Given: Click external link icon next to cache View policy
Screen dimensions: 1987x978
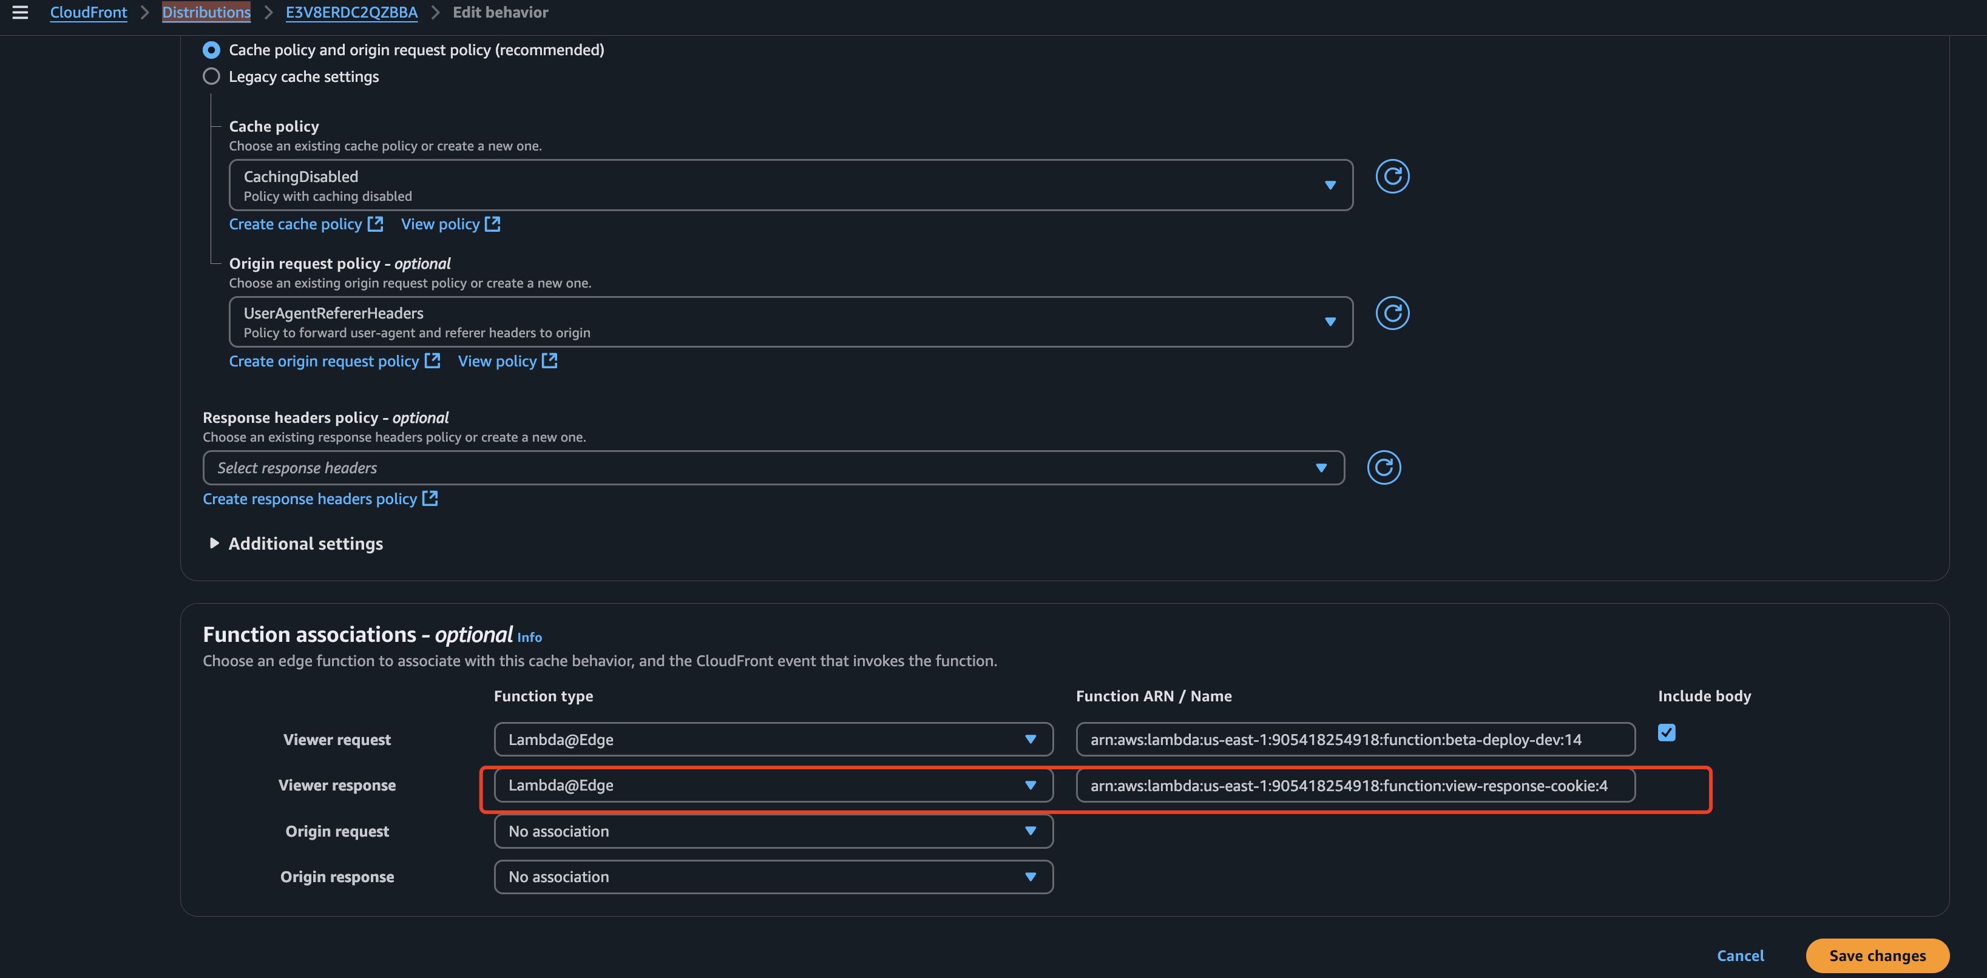Looking at the screenshot, I should pos(492,224).
